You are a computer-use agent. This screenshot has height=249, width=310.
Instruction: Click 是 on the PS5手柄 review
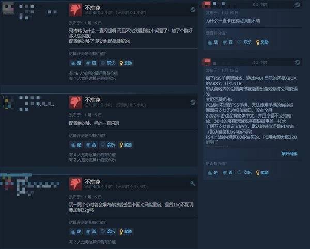pos(213,173)
